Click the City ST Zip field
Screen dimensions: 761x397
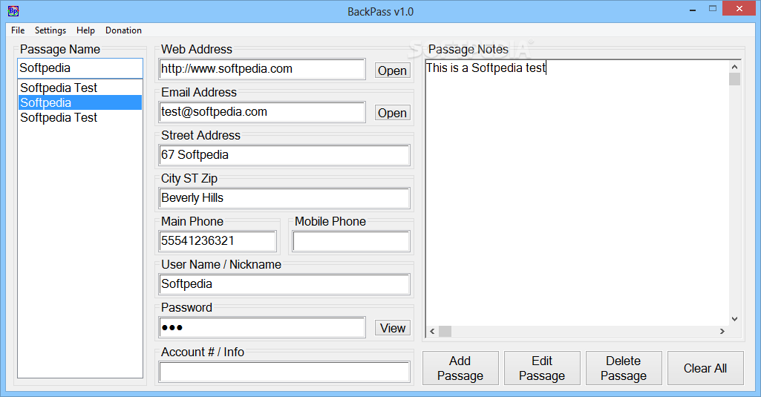point(284,198)
